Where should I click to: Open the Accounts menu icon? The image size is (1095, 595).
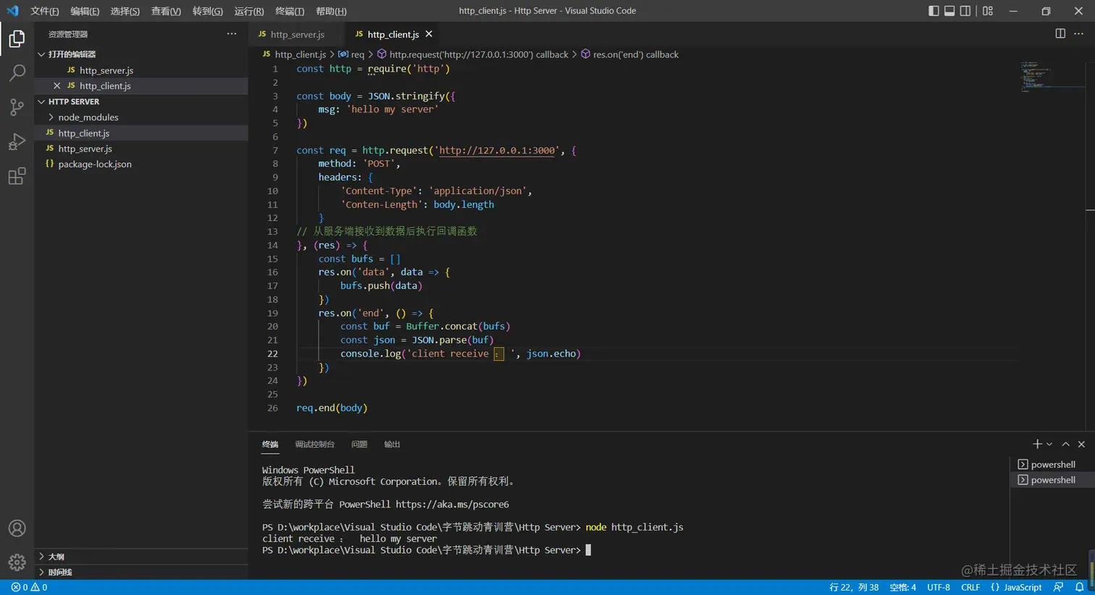tap(17, 528)
